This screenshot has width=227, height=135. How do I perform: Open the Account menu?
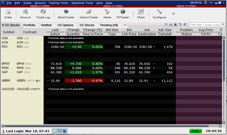(40, 3)
